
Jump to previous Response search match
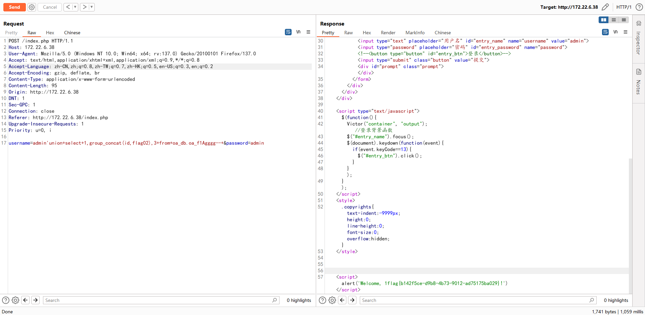(342, 300)
